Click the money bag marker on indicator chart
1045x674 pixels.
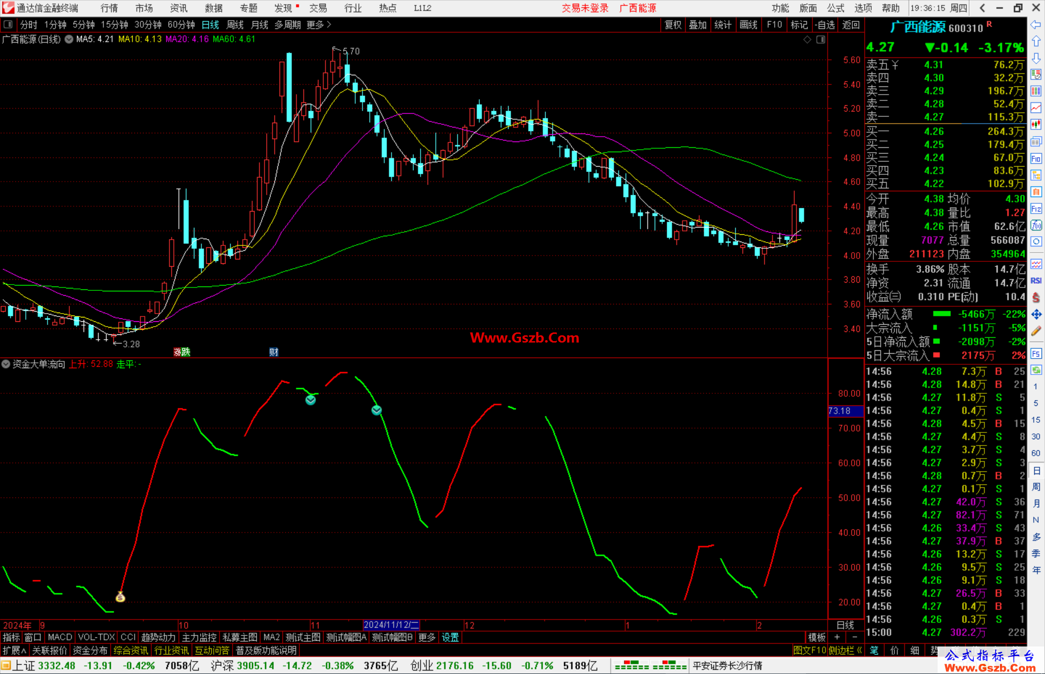click(x=120, y=597)
